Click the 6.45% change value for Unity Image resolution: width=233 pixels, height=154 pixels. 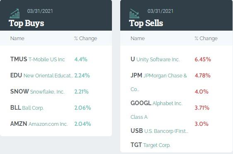(203, 59)
